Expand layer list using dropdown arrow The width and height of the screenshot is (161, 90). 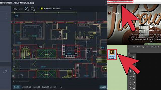pos(71,9)
